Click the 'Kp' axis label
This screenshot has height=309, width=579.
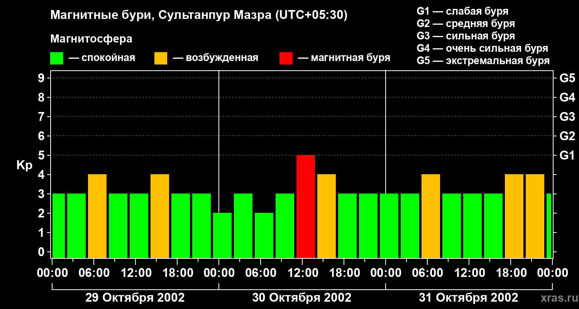pyautogui.click(x=24, y=165)
